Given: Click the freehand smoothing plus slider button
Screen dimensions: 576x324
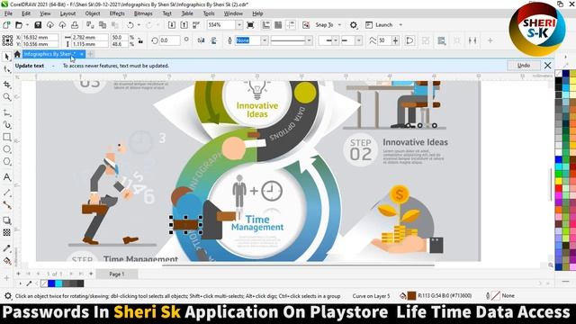Looking at the screenshot, I should (x=395, y=40).
